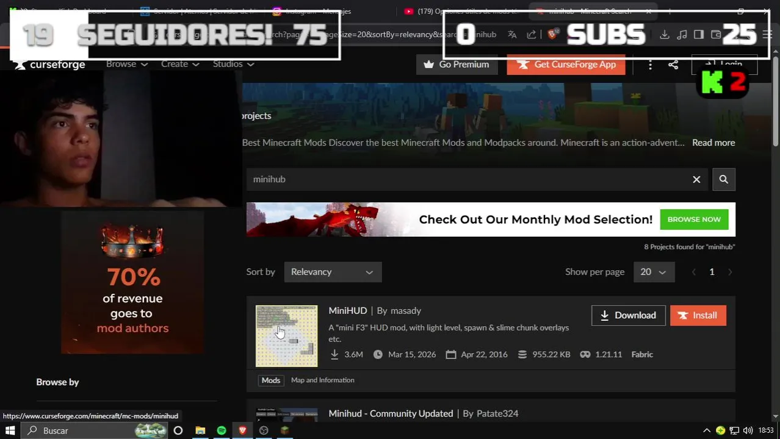The height and width of the screenshot is (439, 780).
Task: Open the MiniHUD project title
Action: (348, 311)
